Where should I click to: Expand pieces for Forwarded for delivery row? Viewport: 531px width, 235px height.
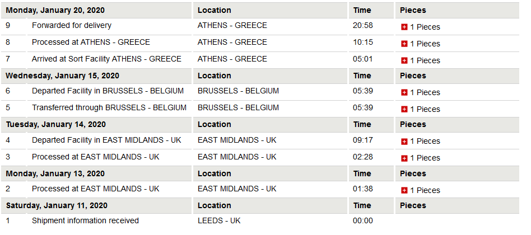404,27
